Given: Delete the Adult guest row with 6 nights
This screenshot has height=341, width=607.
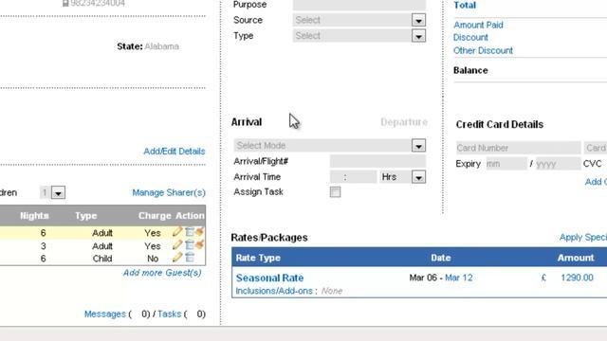Looking at the screenshot, I should click(190, 232).
